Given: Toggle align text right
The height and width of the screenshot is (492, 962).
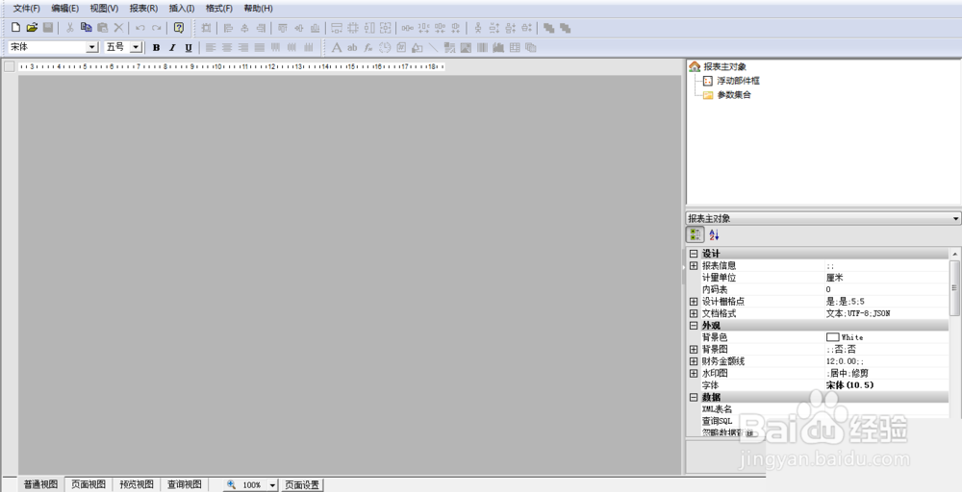Looking at the screenshot, I should [x=243, y=47].
